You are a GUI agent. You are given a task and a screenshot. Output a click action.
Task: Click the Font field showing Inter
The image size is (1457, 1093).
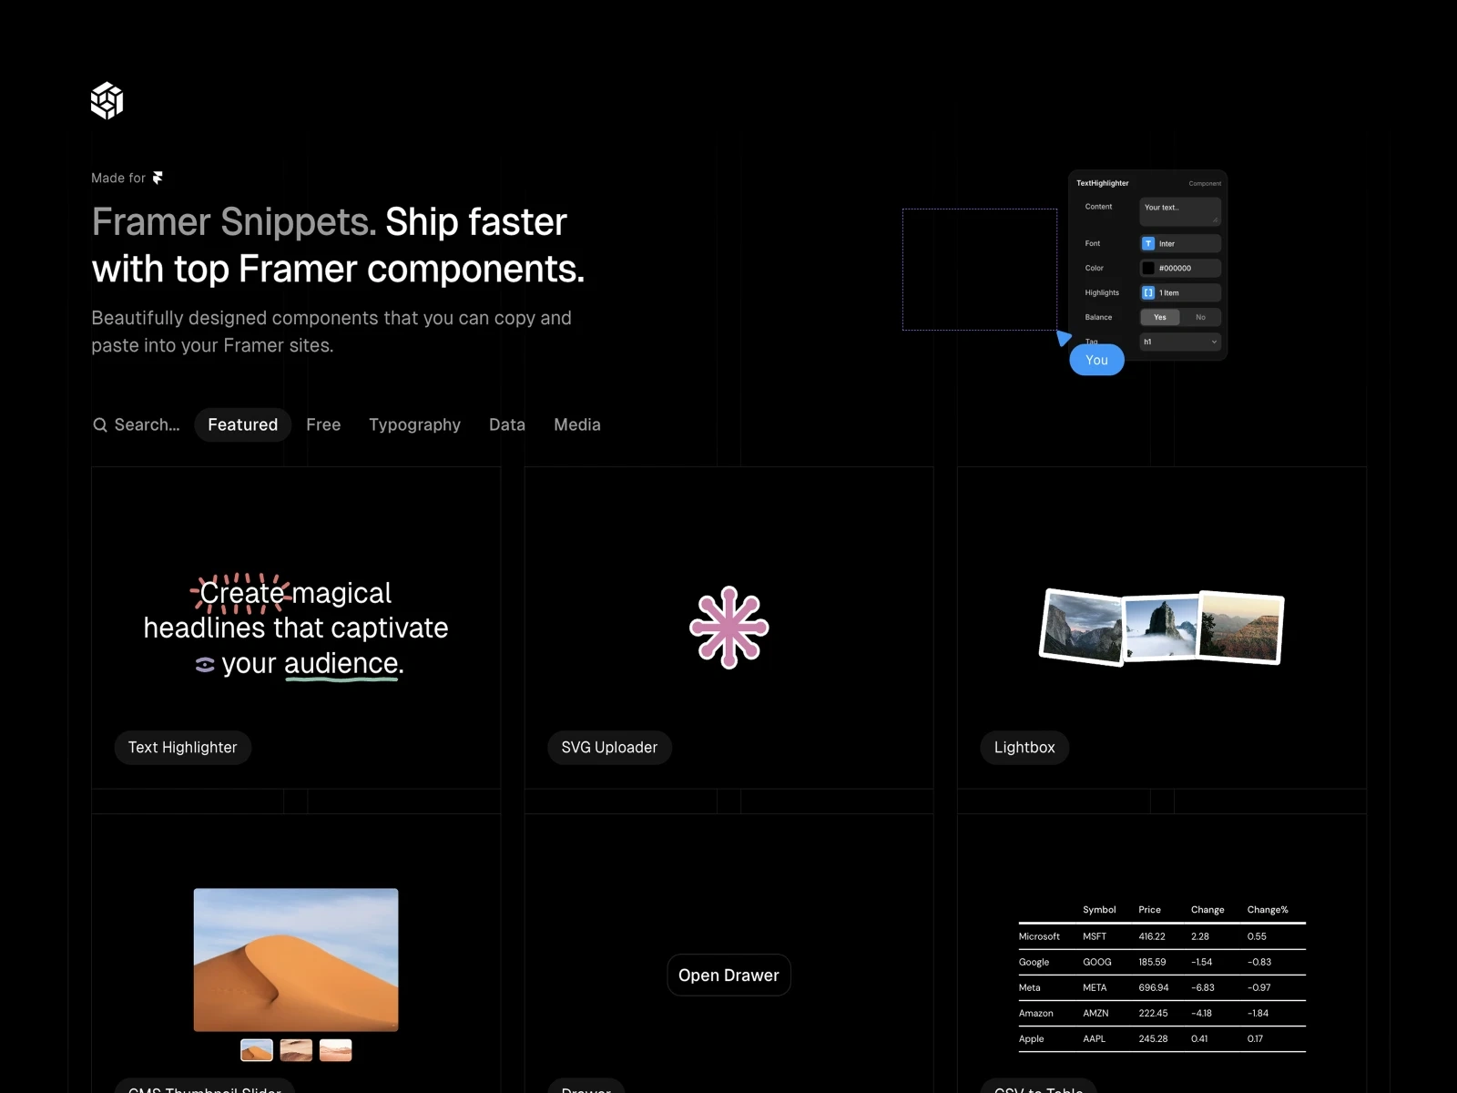[1180, 243]
